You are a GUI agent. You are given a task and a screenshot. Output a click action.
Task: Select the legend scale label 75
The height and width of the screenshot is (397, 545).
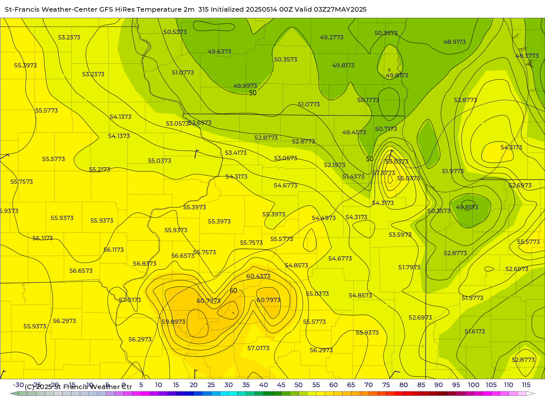(x=386, y=385)
